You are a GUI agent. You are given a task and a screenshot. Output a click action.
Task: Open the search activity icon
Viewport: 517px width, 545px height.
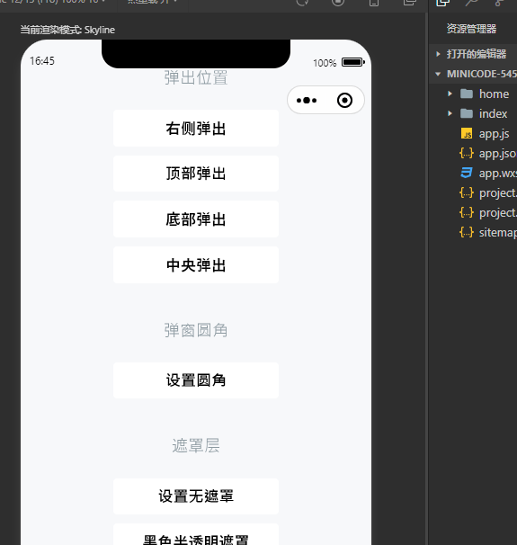tap(471, 2)
